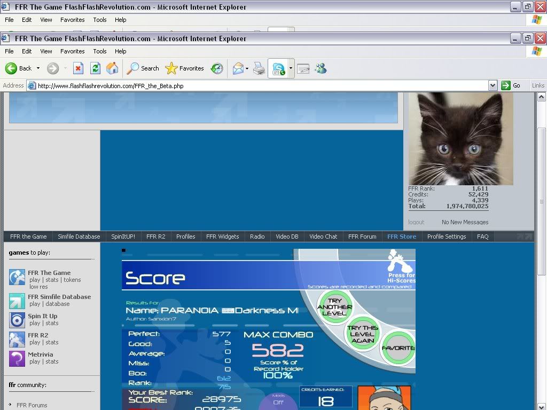The height and width of the screenshot is (410, 547).
Task: Open the Mail button dropdown arrow
Action: click(x=247, y=68)
